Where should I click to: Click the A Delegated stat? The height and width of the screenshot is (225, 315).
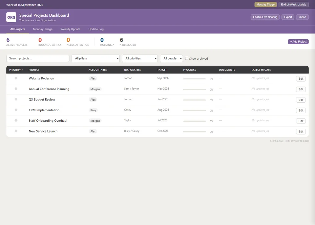(128, 42)
